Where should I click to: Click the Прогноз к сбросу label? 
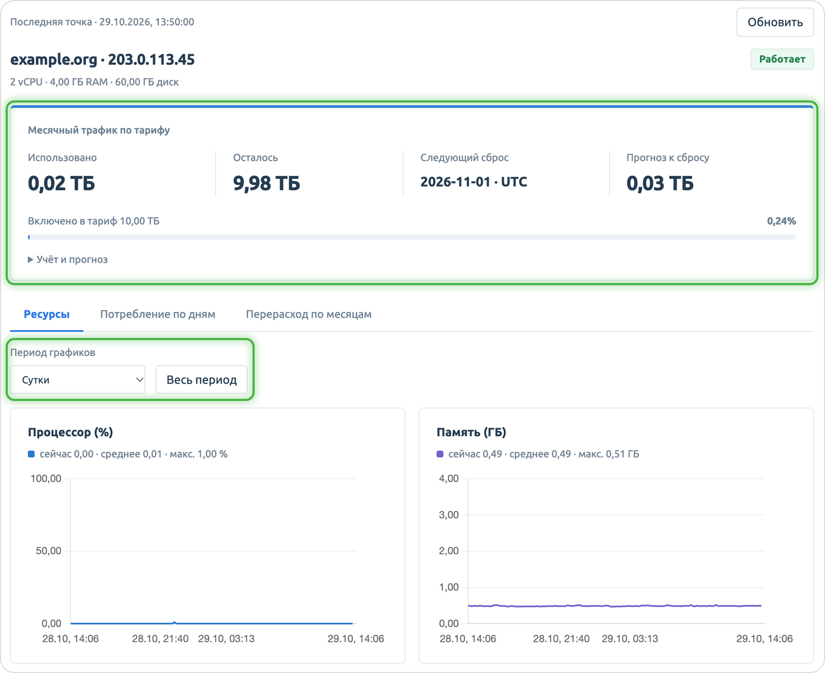[x=668, y=158]
